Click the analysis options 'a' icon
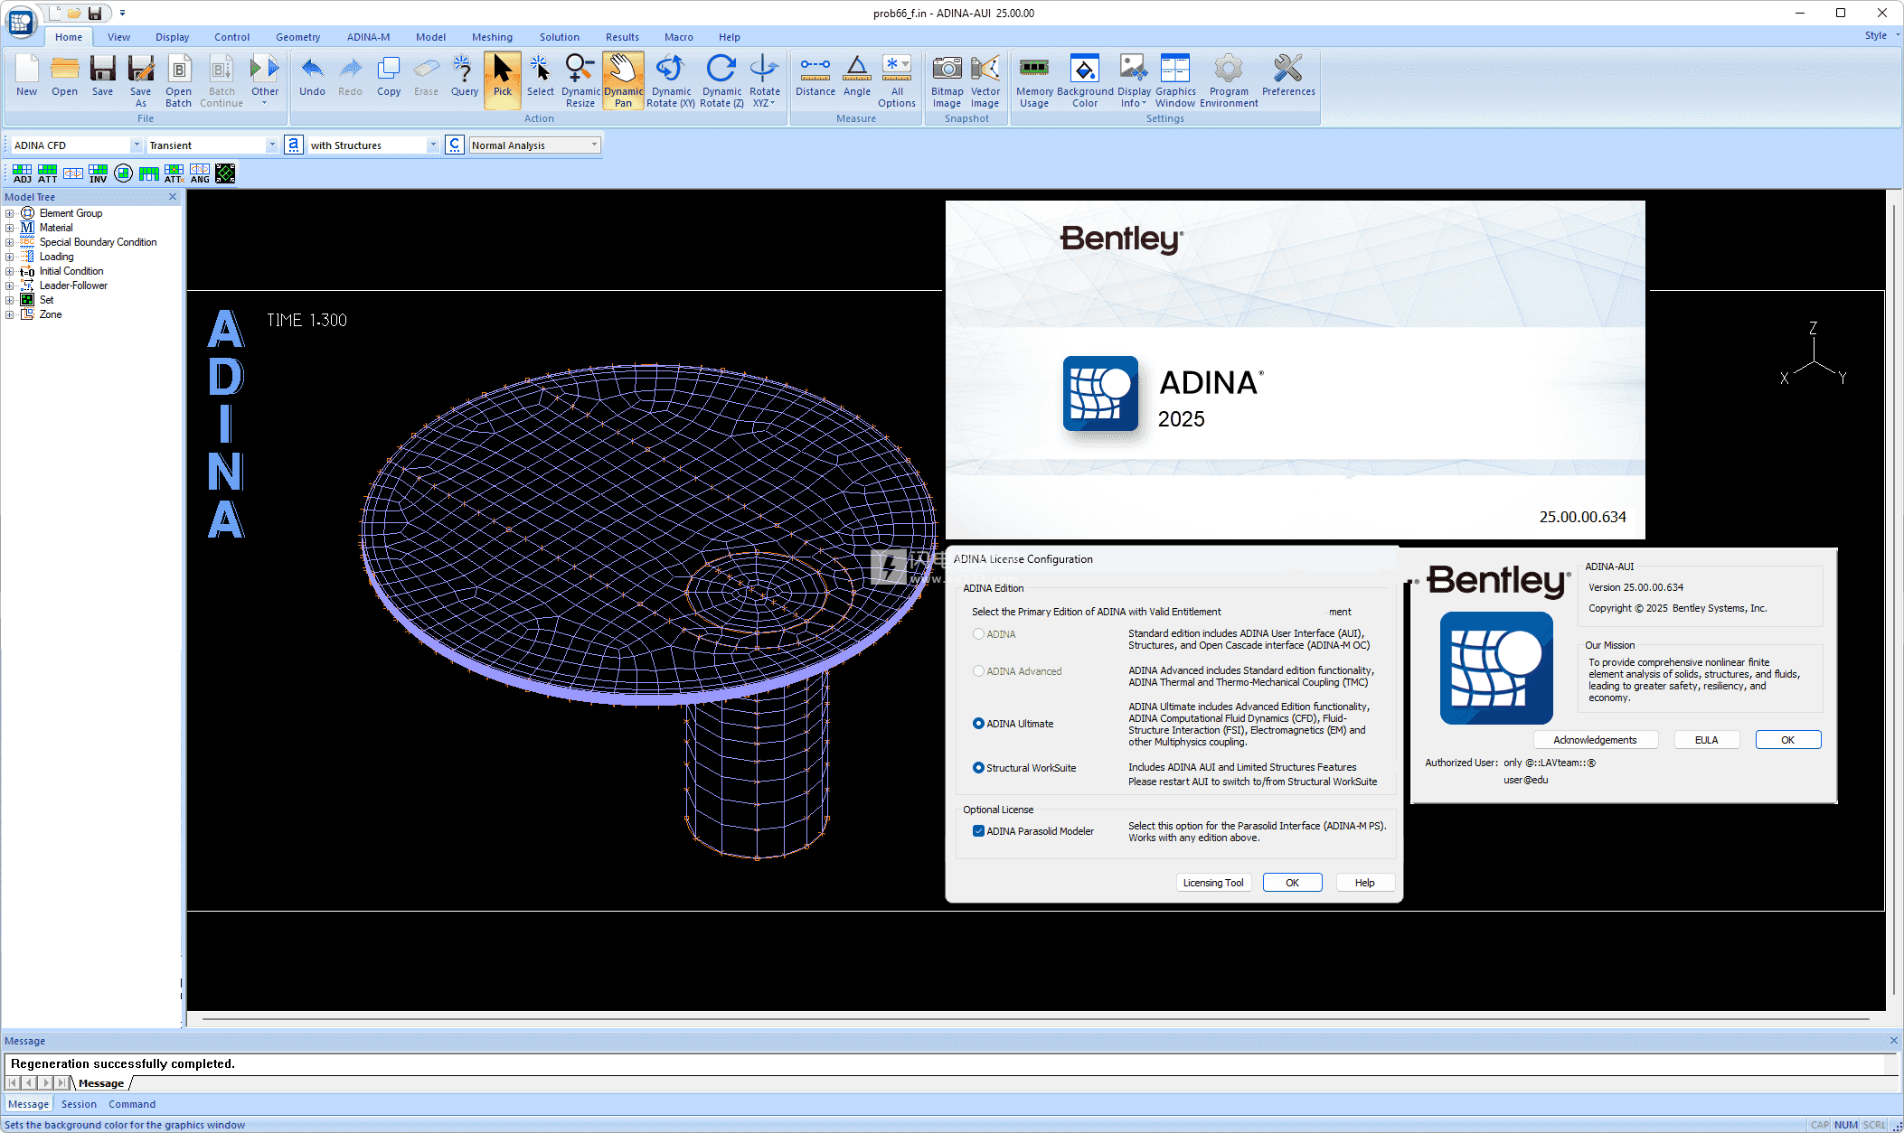This screenshot has height=1133, width=1904. [293, 145]
